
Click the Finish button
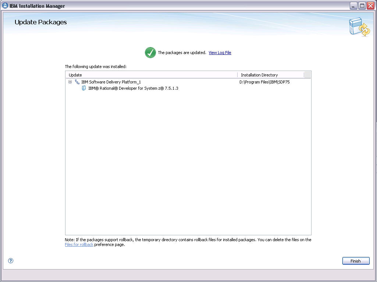356,261
